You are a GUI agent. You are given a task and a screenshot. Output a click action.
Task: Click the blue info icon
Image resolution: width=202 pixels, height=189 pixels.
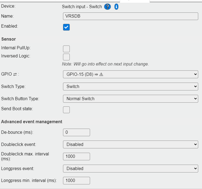pos(116,7)
